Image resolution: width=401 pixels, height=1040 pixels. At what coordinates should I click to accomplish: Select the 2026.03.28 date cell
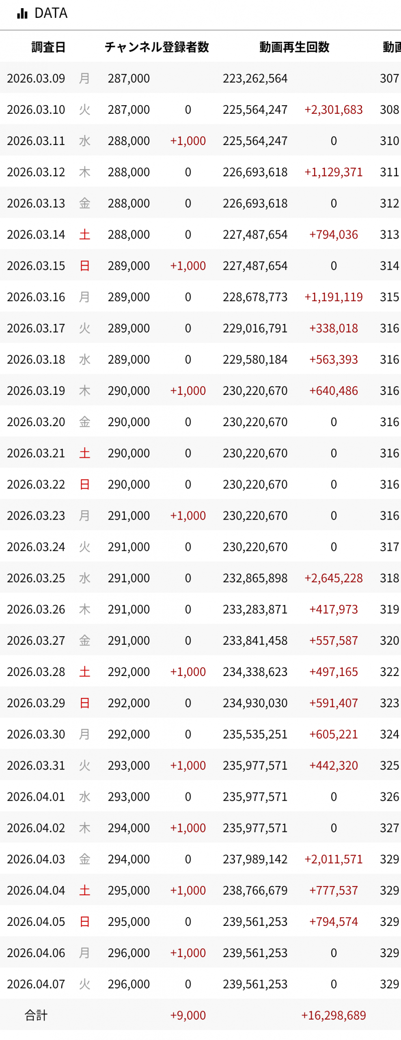tap(36, 672)
